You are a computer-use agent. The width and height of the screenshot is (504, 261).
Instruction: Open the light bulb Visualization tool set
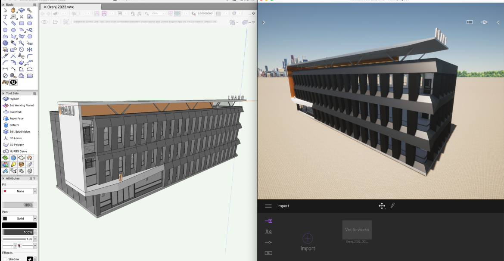[x=13, y=165]
